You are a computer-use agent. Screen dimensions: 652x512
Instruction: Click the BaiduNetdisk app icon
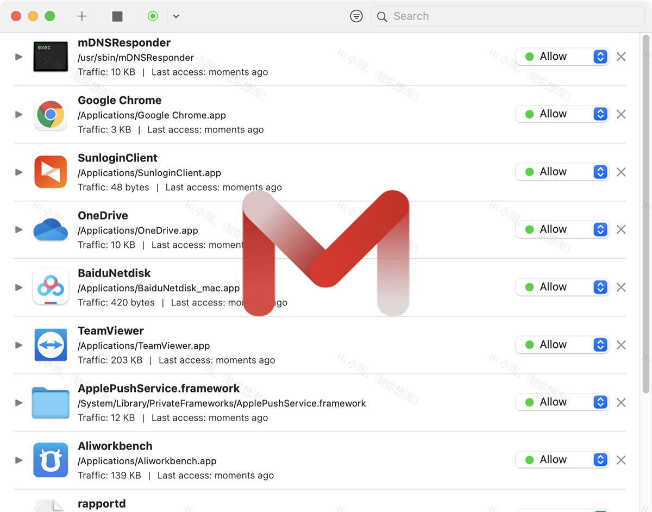click(x=51, y=287)
